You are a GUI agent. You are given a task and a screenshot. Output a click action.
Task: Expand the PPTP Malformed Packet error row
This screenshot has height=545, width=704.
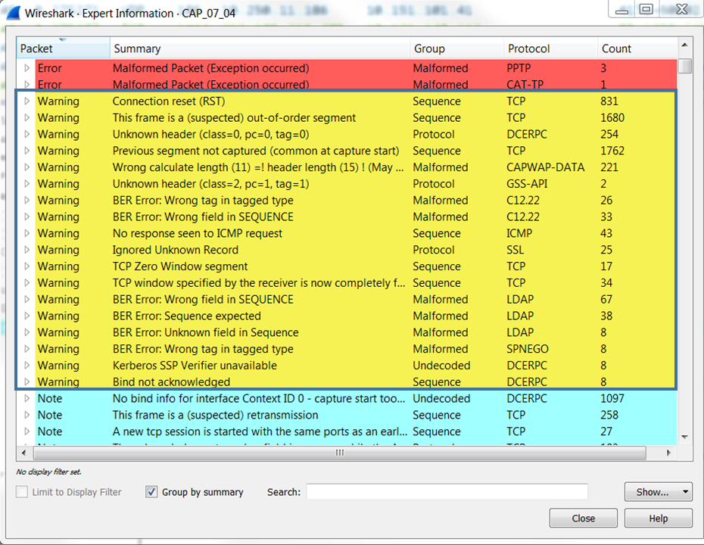(x=27, y=68)
